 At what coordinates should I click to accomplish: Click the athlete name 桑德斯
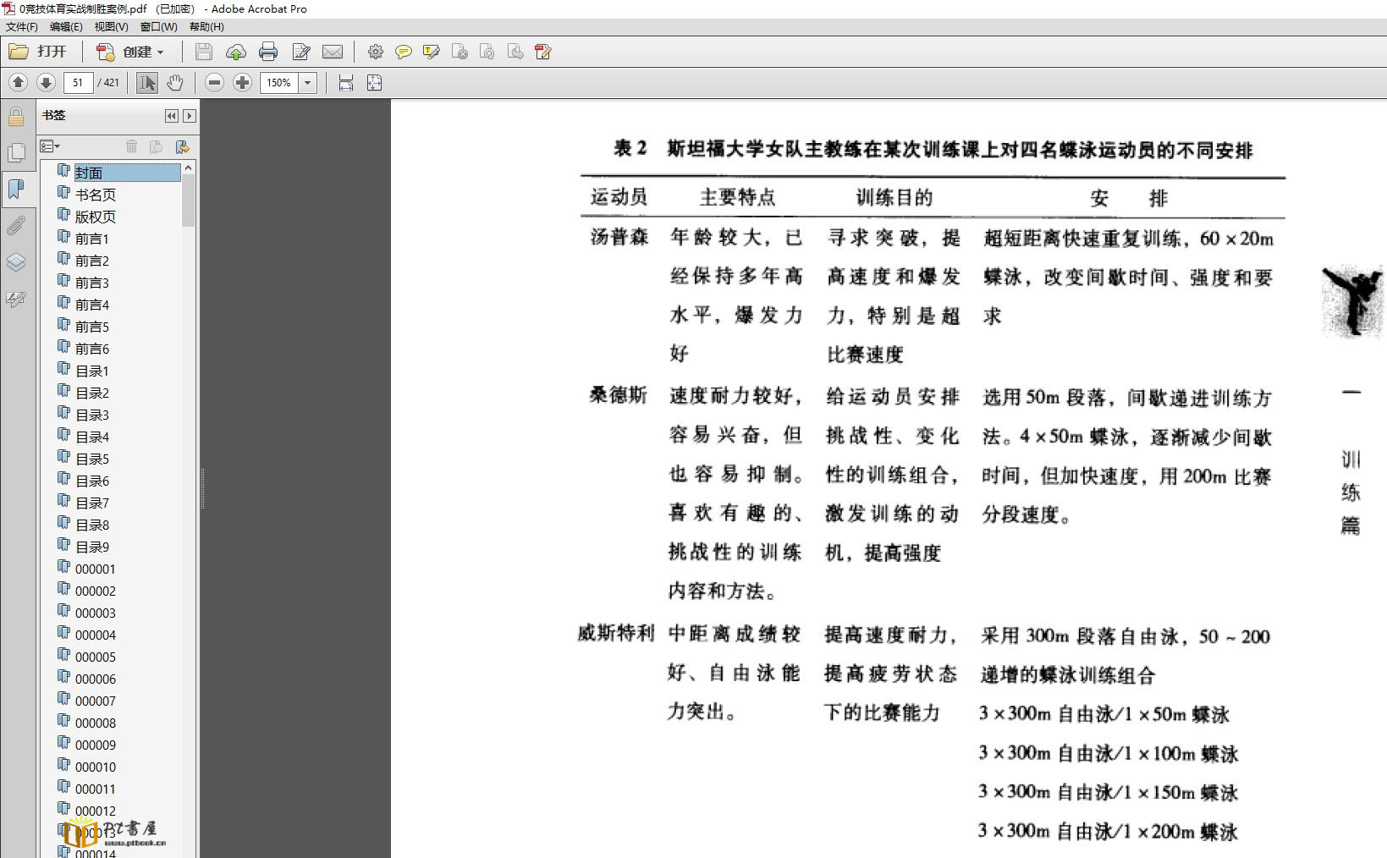click(619, 395)
